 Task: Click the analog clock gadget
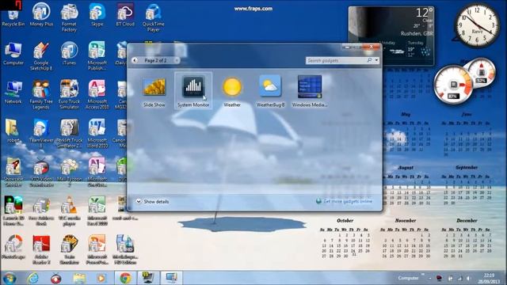(477, 25)
